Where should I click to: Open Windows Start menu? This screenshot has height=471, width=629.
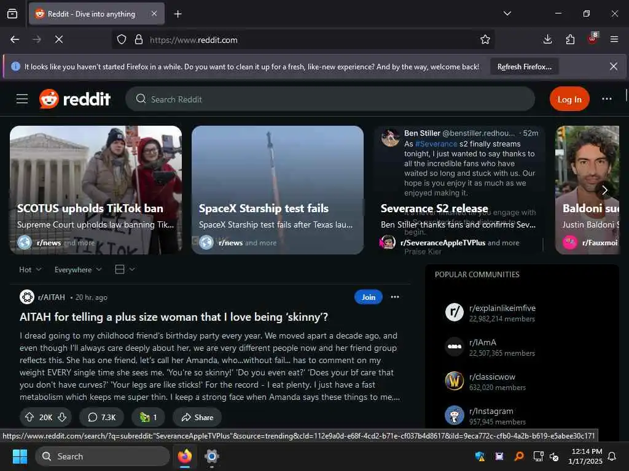click(20, 456)
